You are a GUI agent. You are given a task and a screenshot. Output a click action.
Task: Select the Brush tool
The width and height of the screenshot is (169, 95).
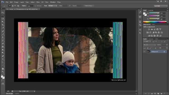3,35
